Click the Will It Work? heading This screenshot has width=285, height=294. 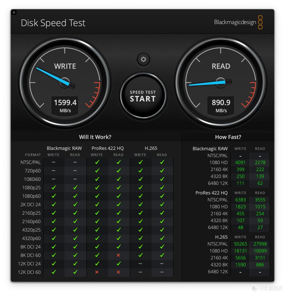pos(95,137)
